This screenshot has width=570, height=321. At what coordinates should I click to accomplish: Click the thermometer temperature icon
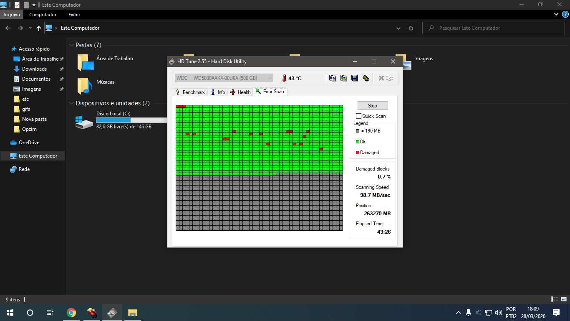284,78
